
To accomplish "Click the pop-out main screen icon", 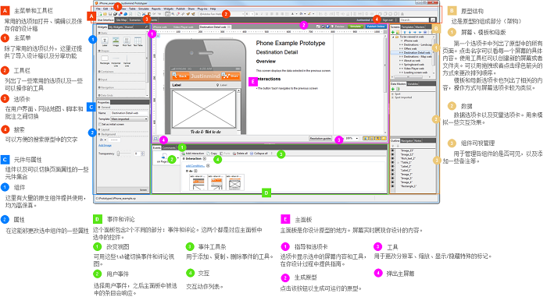I will [x=156, y=139].
